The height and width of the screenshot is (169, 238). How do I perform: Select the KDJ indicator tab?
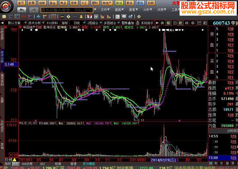point(43,164)
